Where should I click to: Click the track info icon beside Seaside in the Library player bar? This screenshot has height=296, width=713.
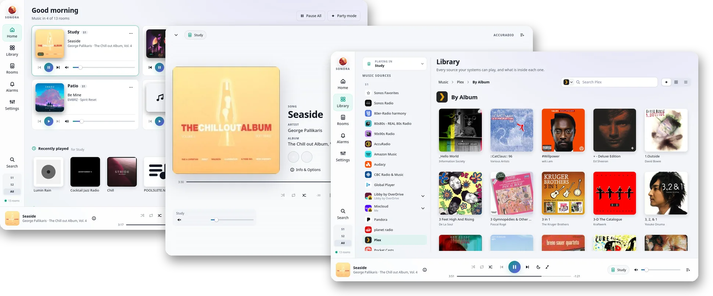pyautogui.click(x=424, y=270)
